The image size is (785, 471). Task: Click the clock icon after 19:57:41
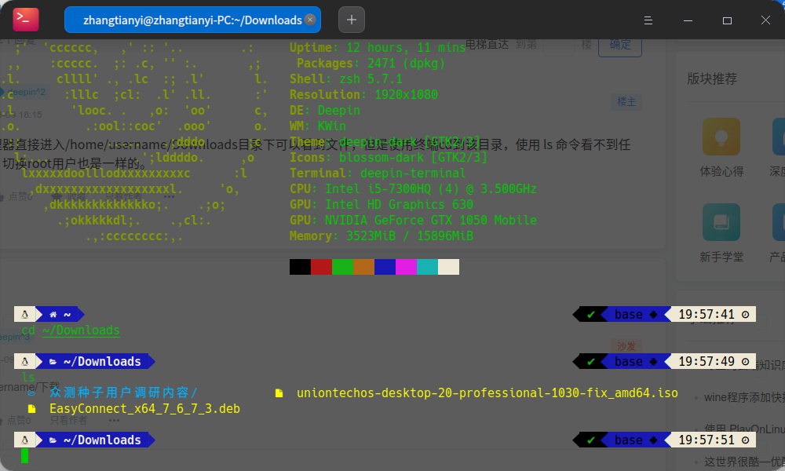pos(746,314)
